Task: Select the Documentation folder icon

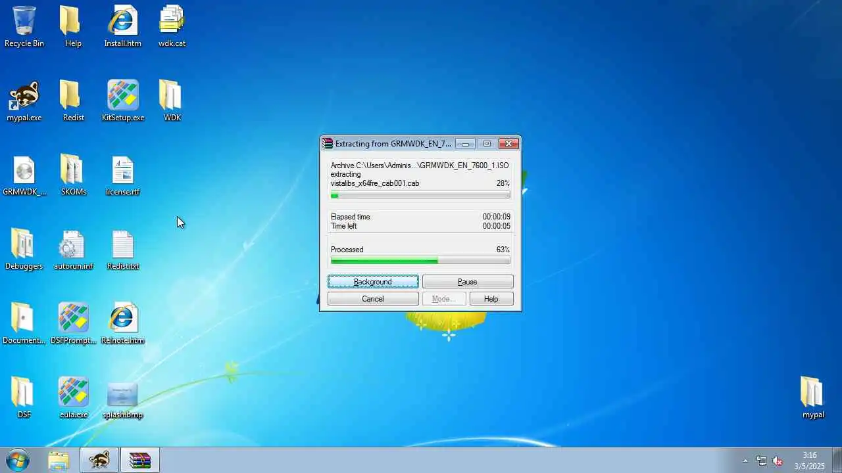Action: (24, 324)
